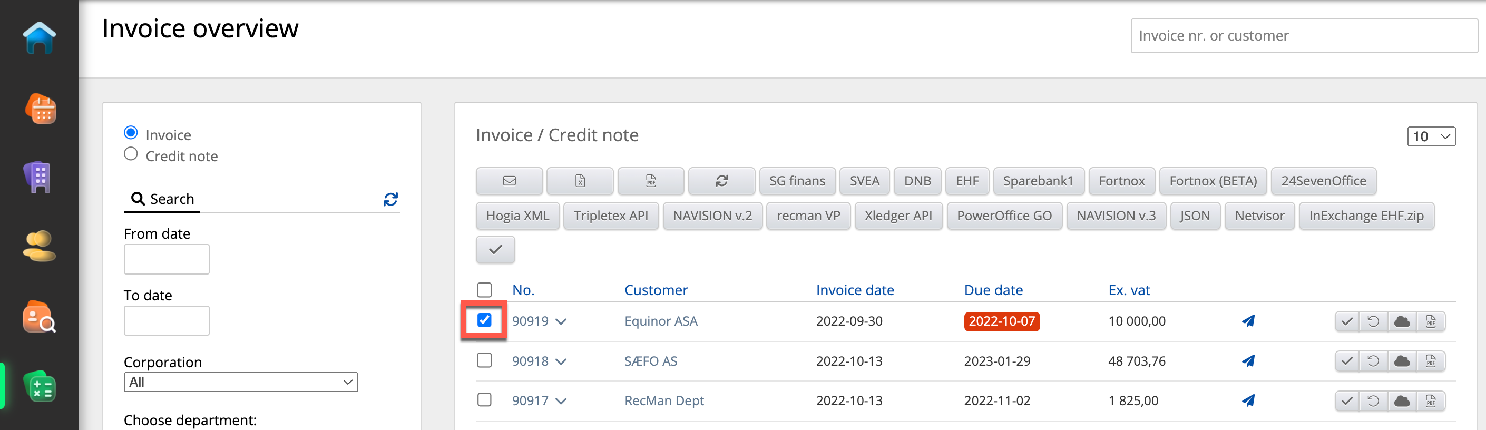
Task: Click the invoice nr. or customer search field
Action: click(x=1304, y=36)
